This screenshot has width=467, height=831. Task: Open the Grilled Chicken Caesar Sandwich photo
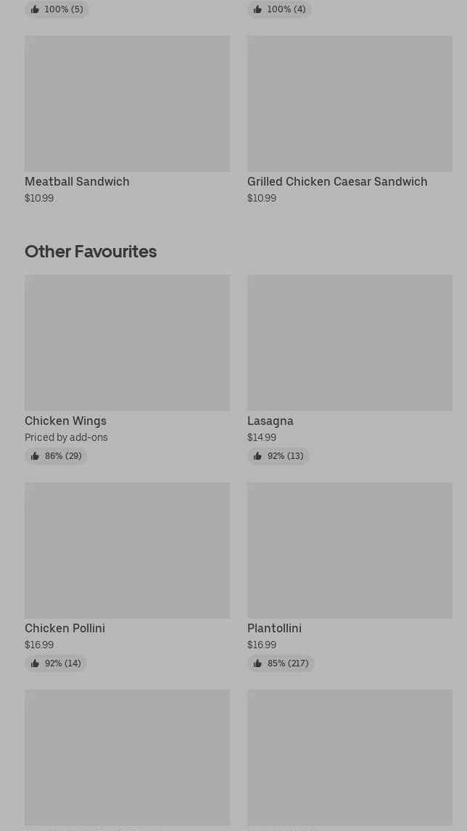pyautogui.click(x=350, y=104)
